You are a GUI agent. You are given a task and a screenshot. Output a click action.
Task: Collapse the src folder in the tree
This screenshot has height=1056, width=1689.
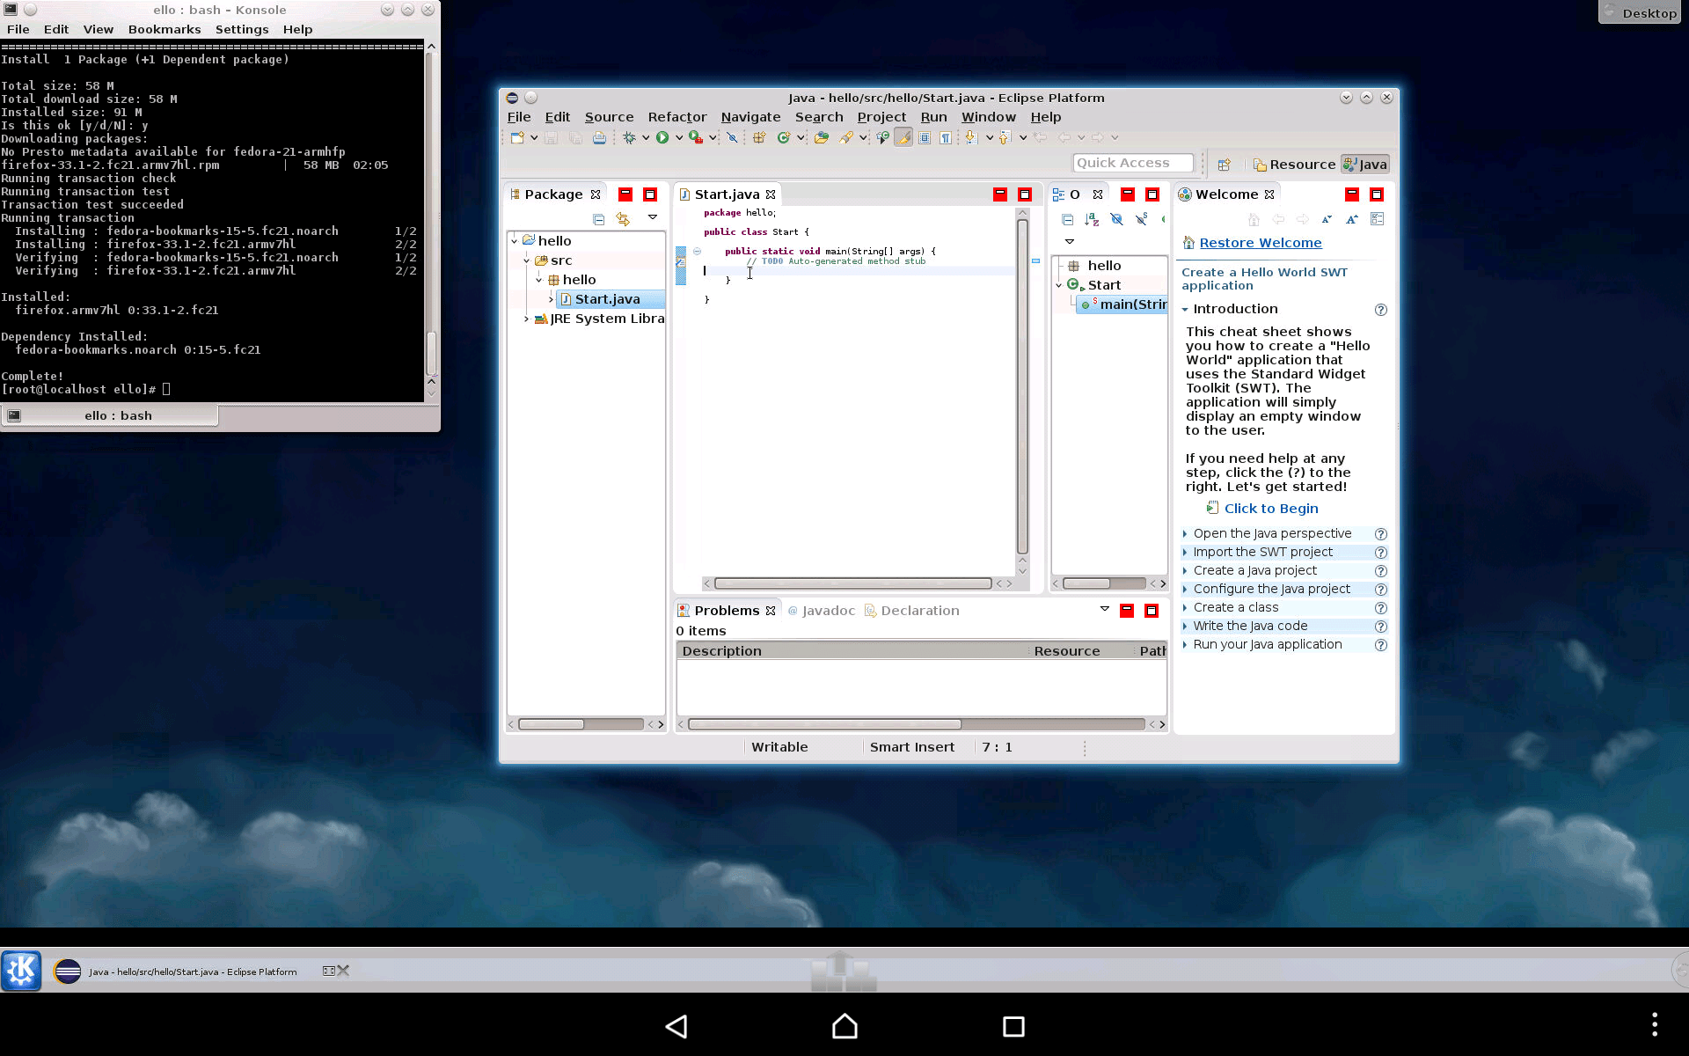[x=526, y=260]
